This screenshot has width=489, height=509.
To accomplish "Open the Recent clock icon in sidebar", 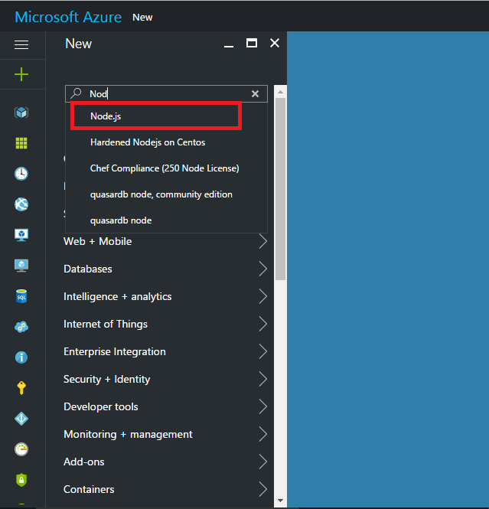I will [x=21, y=174].
